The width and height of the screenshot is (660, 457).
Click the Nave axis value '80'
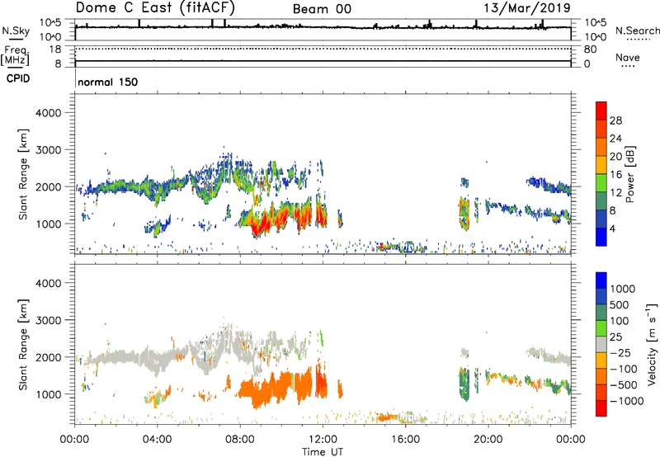pos(590,49)
